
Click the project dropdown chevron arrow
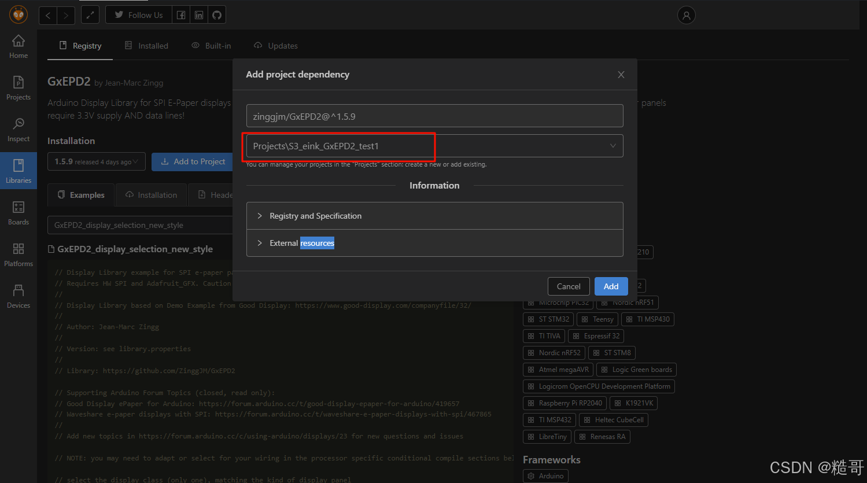click(x=613, y=146)
